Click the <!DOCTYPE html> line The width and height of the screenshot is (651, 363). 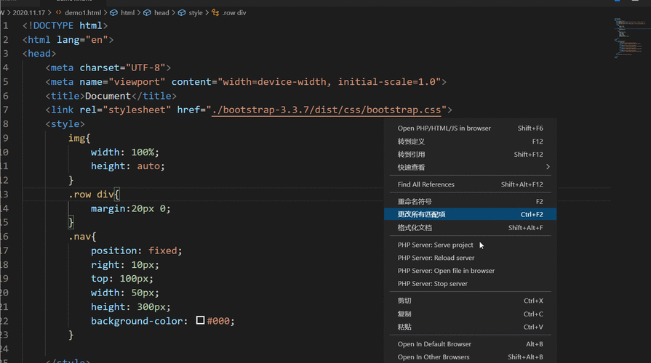65,25
